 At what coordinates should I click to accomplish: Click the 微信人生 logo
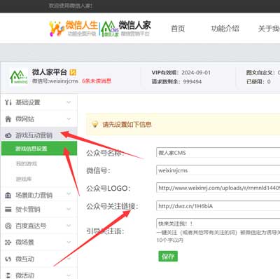click(x=73, y=29)
